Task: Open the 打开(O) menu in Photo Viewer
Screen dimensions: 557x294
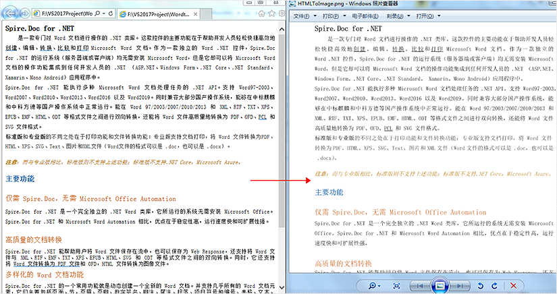Action: coord(429,16)
